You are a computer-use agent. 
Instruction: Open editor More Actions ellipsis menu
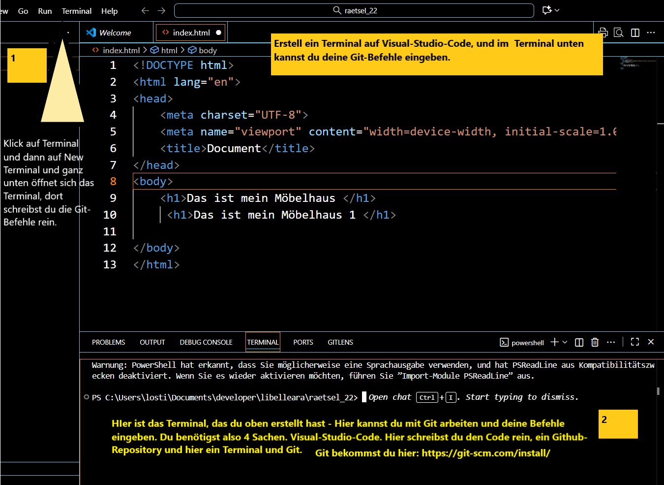pos(651,32)
